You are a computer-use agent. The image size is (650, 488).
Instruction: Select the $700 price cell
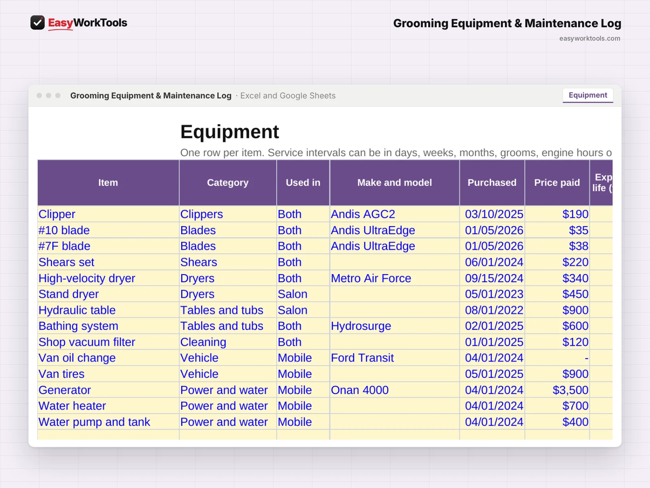[557, 406]
